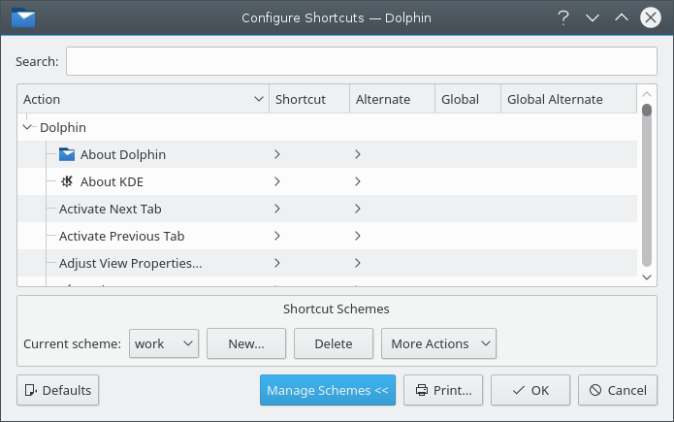The height and width of the screenshot is (422, 674).
Task: Click the Print... button
Action: (442, 390)
